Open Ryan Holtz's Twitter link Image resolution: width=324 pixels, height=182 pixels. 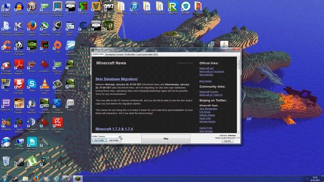[205, 118]
